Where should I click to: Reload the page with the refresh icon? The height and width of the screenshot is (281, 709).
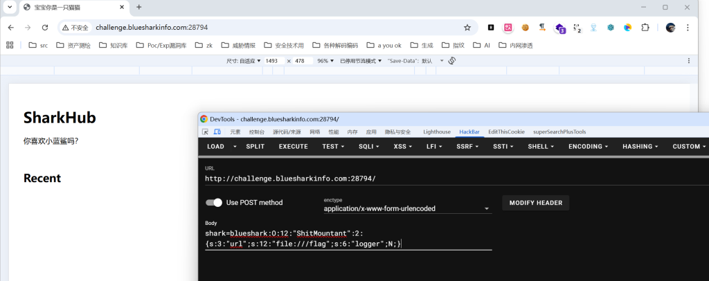[45, 28]
